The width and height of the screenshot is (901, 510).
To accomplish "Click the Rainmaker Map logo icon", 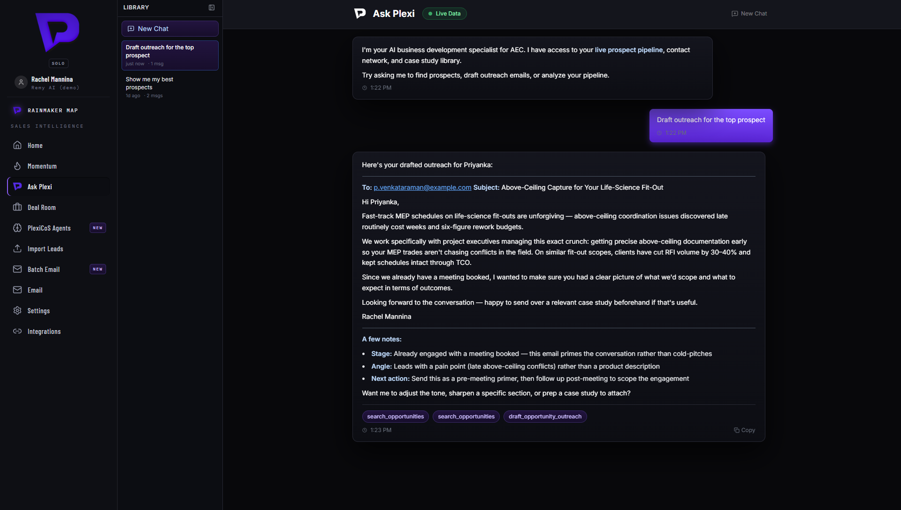I will pos(17,110).
